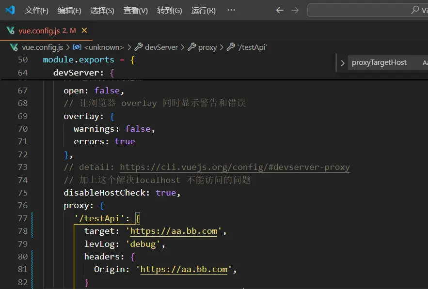Click the symbol icon beside <unknown> breadcrumb
Viewport: 428px width, 289px height.
pos(77,47)
